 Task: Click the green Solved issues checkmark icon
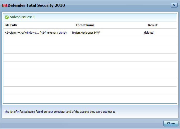[x=7, y=17]
